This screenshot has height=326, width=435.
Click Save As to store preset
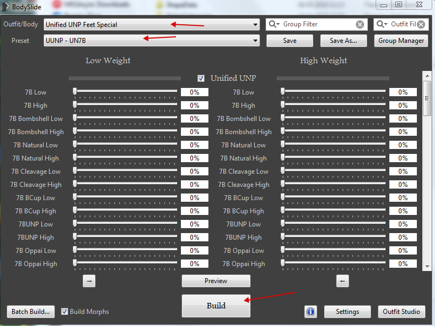(343, 41)
